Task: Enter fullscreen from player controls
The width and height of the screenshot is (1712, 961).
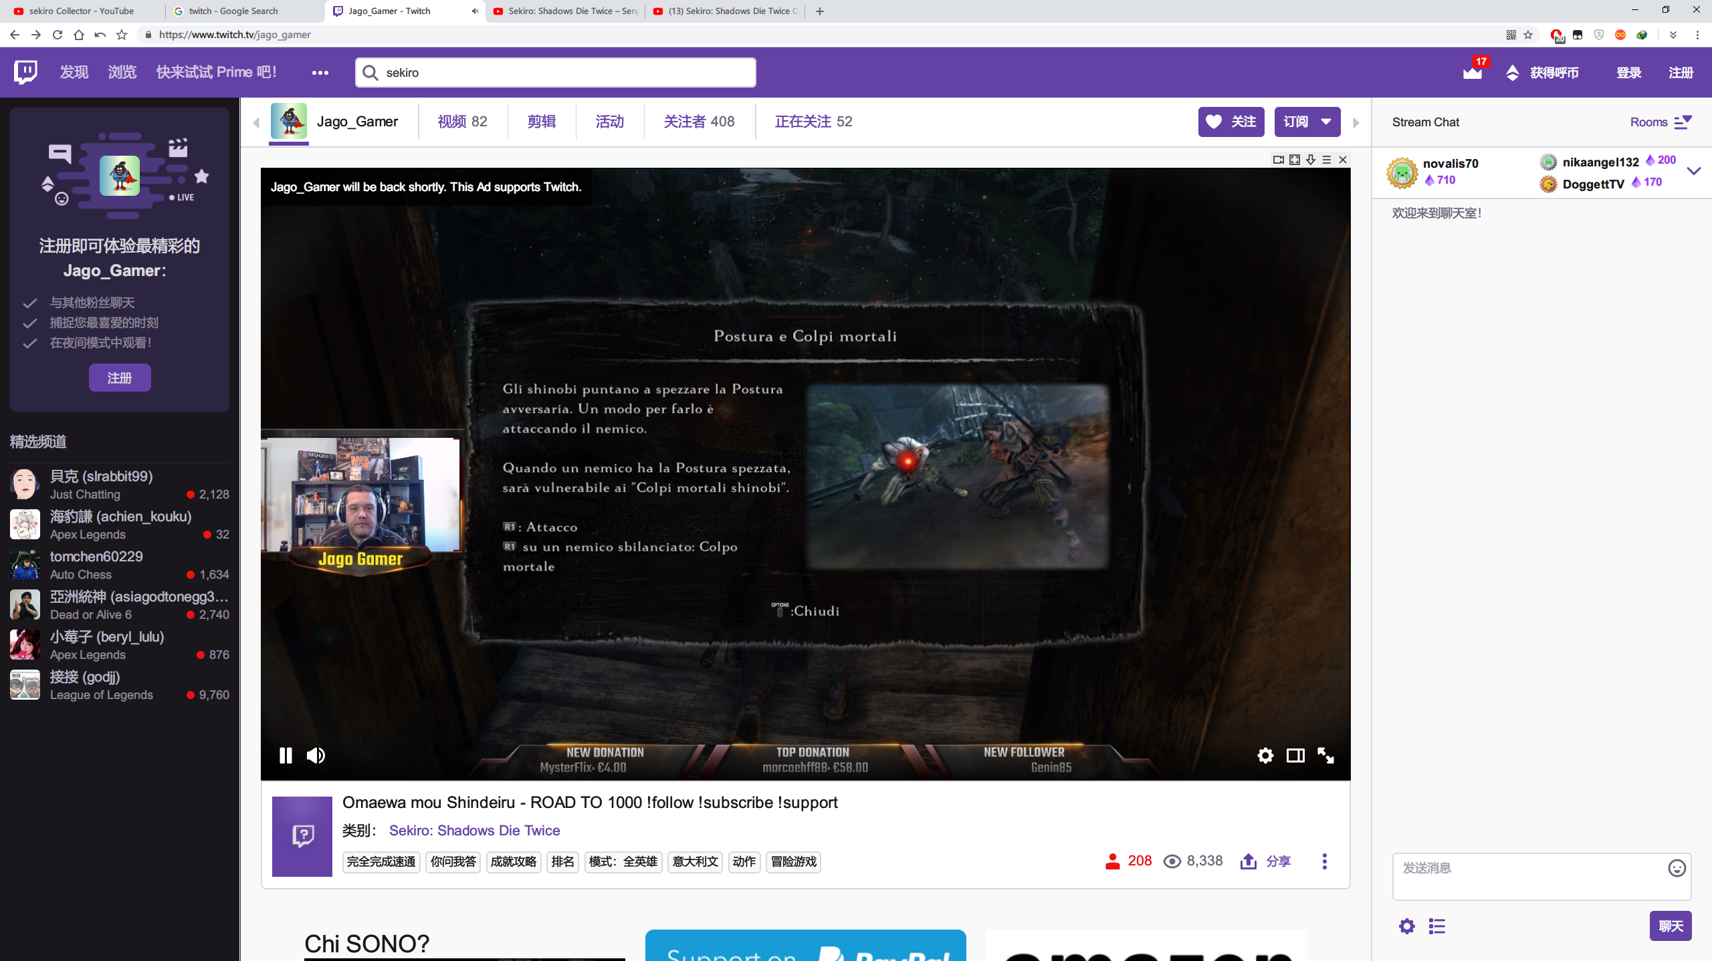Action: pos(1325,755)
